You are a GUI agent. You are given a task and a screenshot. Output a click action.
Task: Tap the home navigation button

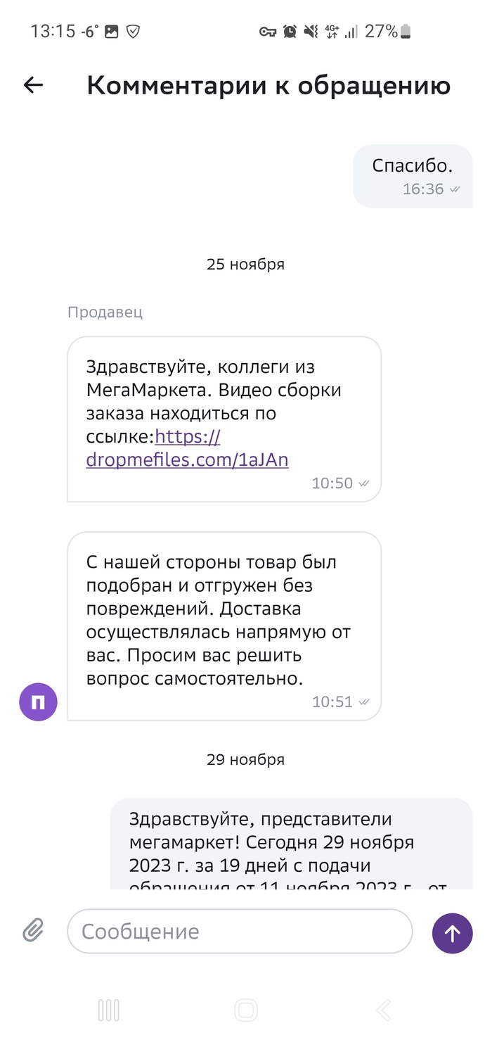coord(246,1010)
